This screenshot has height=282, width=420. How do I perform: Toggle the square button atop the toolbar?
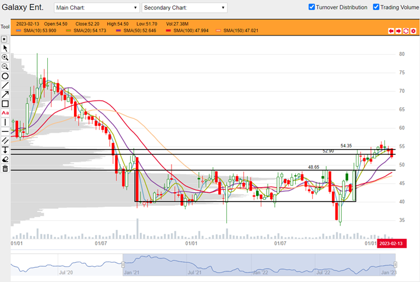(5, 39)
